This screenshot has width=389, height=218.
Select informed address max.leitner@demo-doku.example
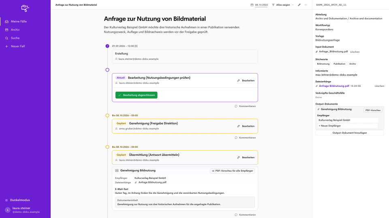[x=336, y=75]
